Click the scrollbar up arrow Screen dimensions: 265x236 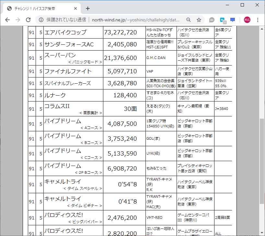point(262,29)
